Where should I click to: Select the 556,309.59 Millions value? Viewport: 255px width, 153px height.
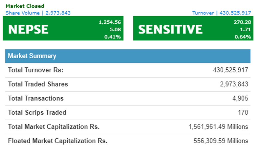221,141
